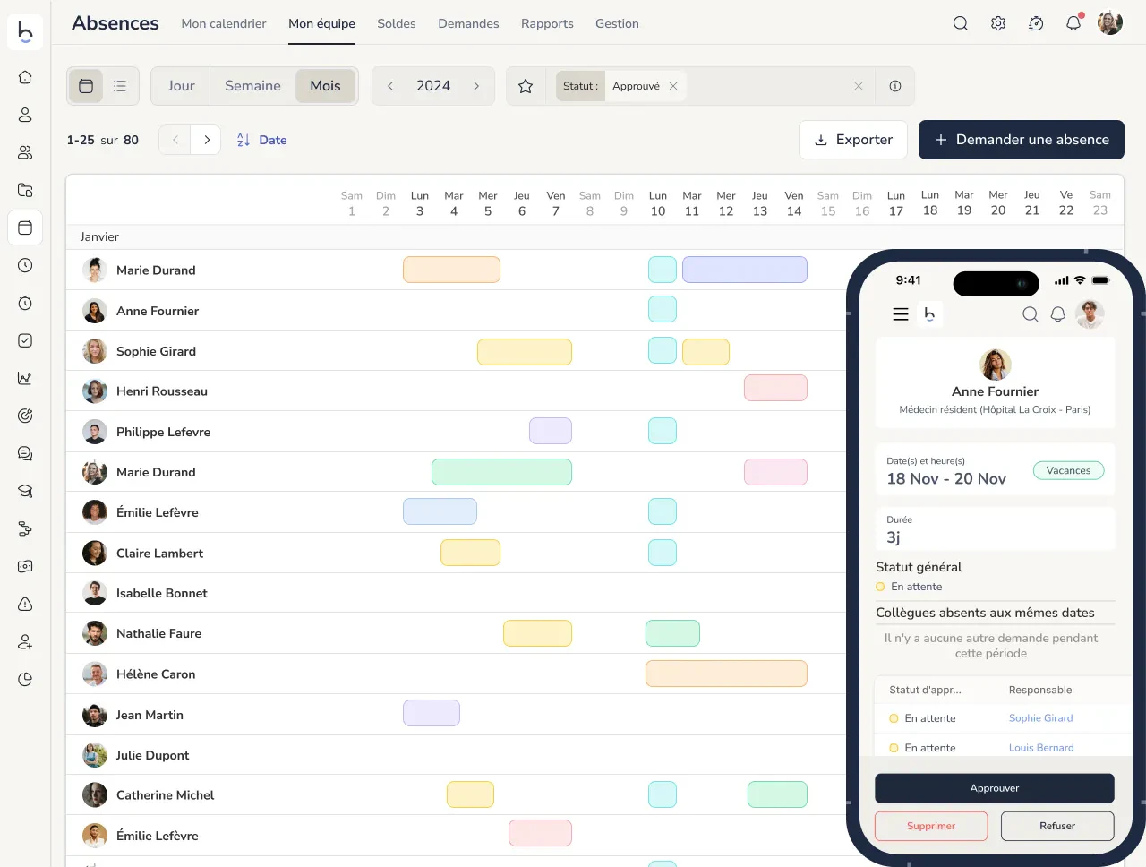Click Approuver in phone mockup
Image resolution: width=1146 pixels, height=867 pixels.
pos(995,788)
